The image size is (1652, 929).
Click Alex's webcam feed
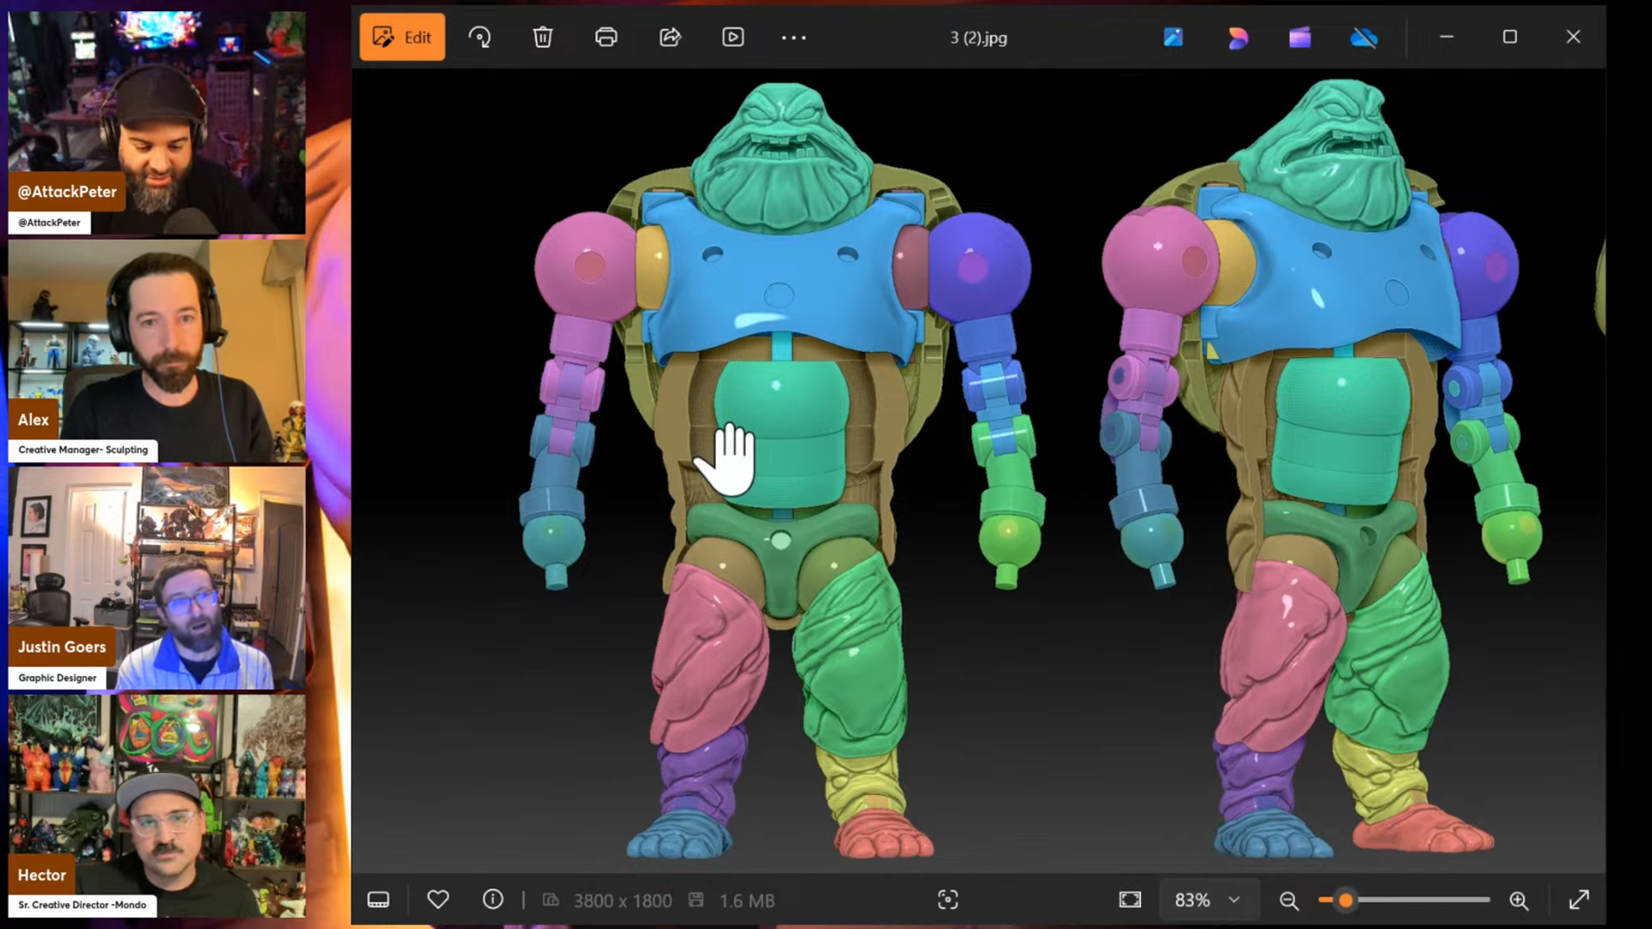[156, 351]
